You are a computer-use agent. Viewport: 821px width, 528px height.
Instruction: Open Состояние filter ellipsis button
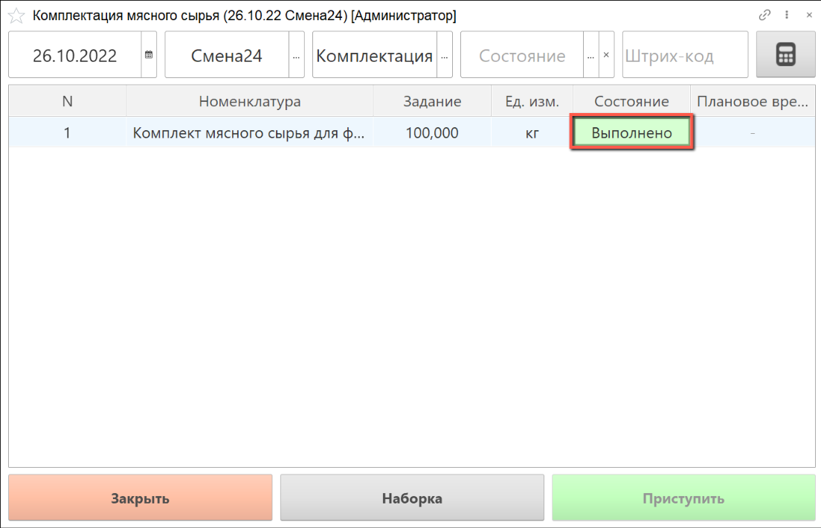590,55
